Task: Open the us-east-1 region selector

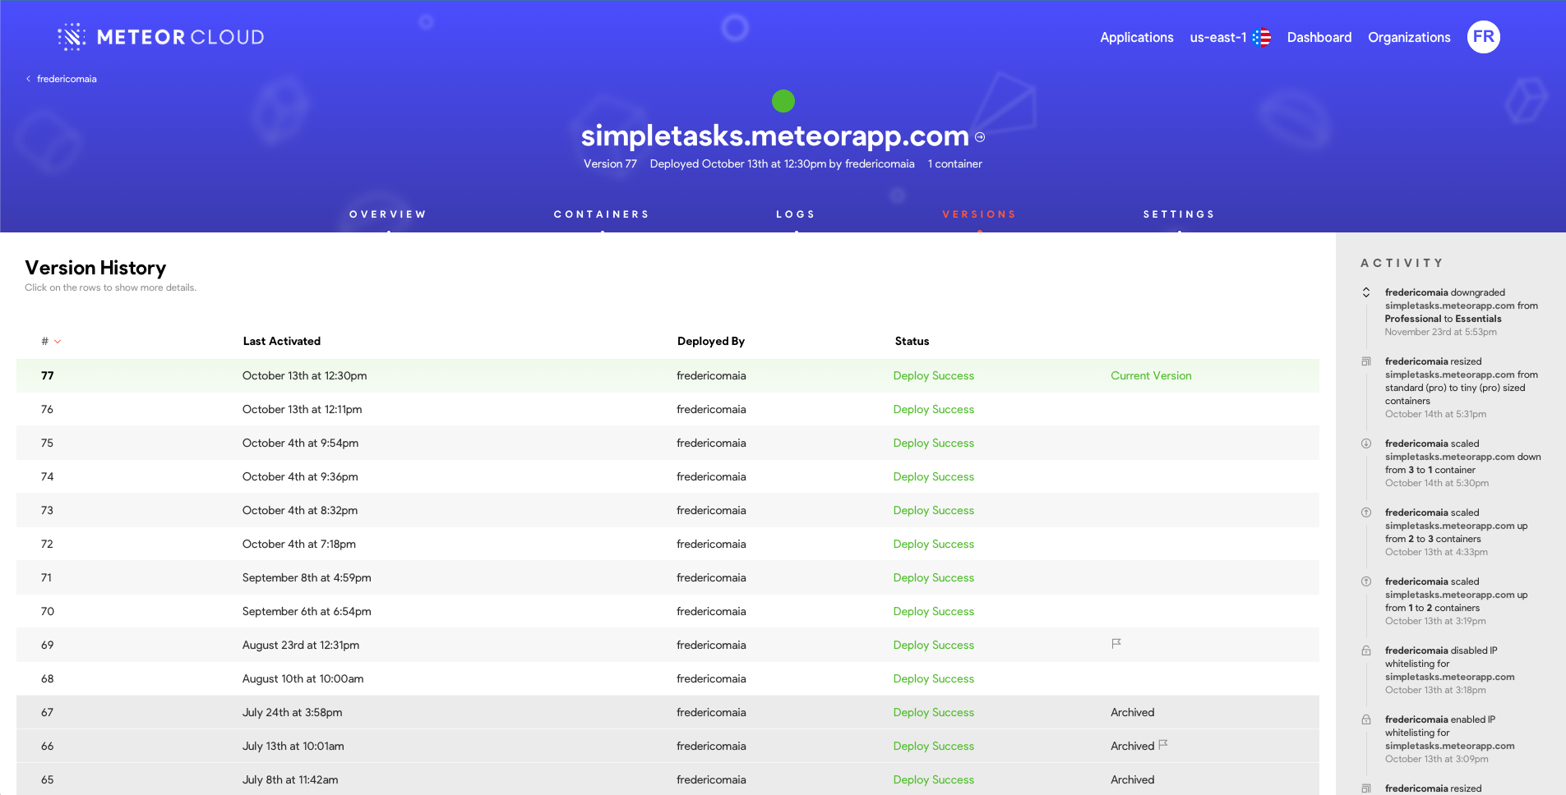Action: click(x=1230, y=38)
